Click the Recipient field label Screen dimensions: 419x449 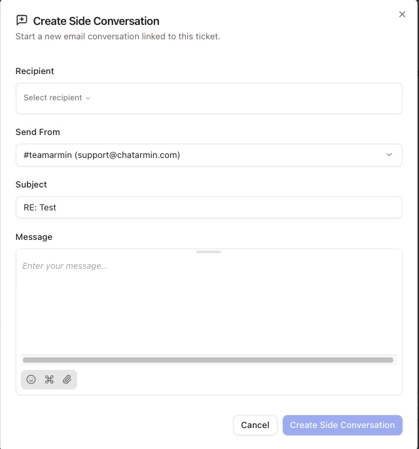pos(35,71)
